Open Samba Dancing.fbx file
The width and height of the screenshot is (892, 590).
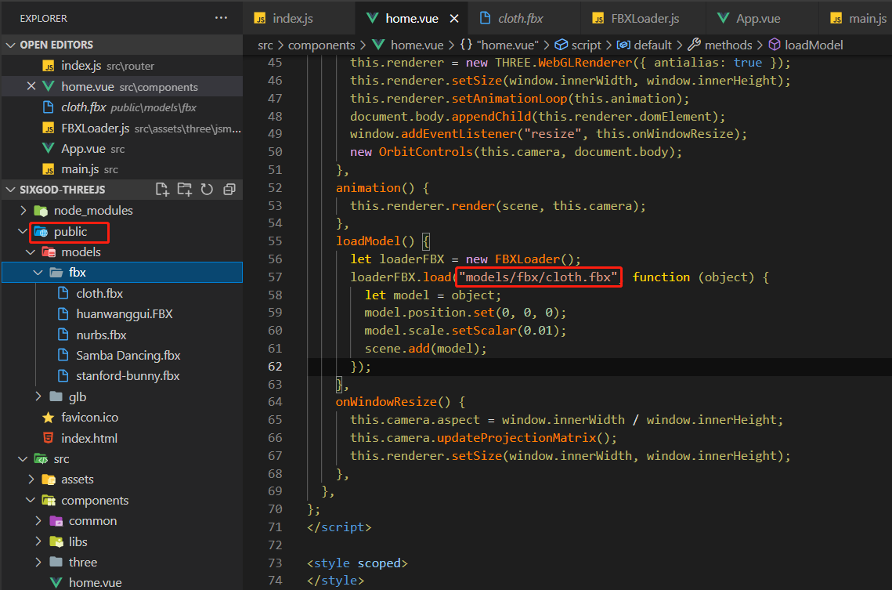click(x=121, y=356)
